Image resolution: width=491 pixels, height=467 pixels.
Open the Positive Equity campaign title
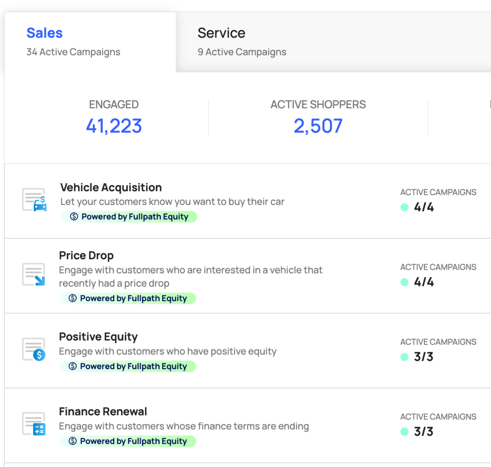point(98,337)
